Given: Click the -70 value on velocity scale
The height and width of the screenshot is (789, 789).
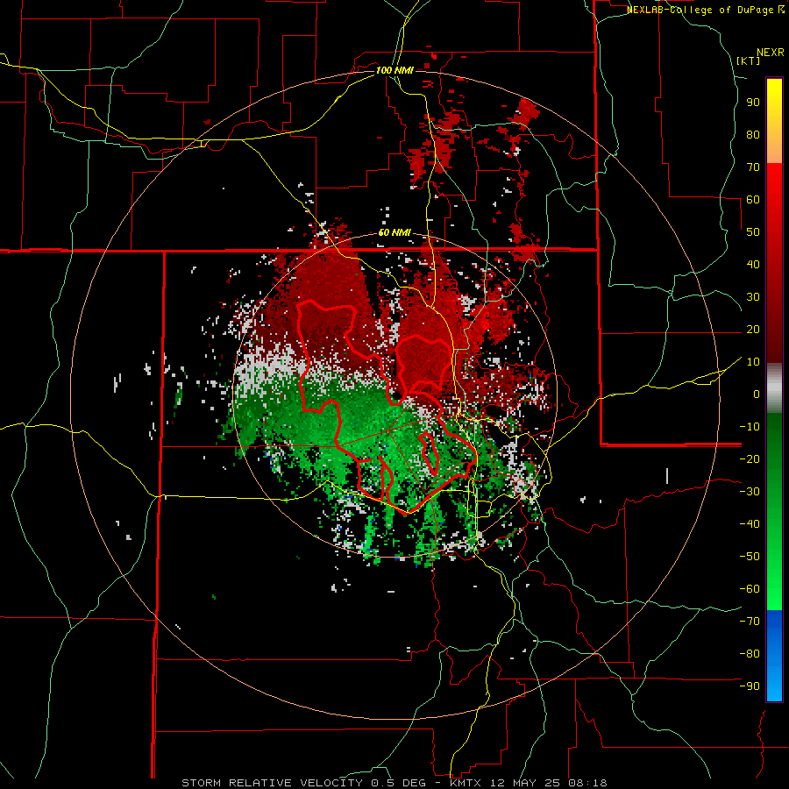Looking at the screenshot, I should coord(750,622).
